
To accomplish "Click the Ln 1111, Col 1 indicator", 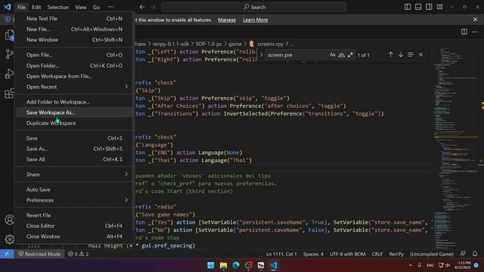I will 281,254.
